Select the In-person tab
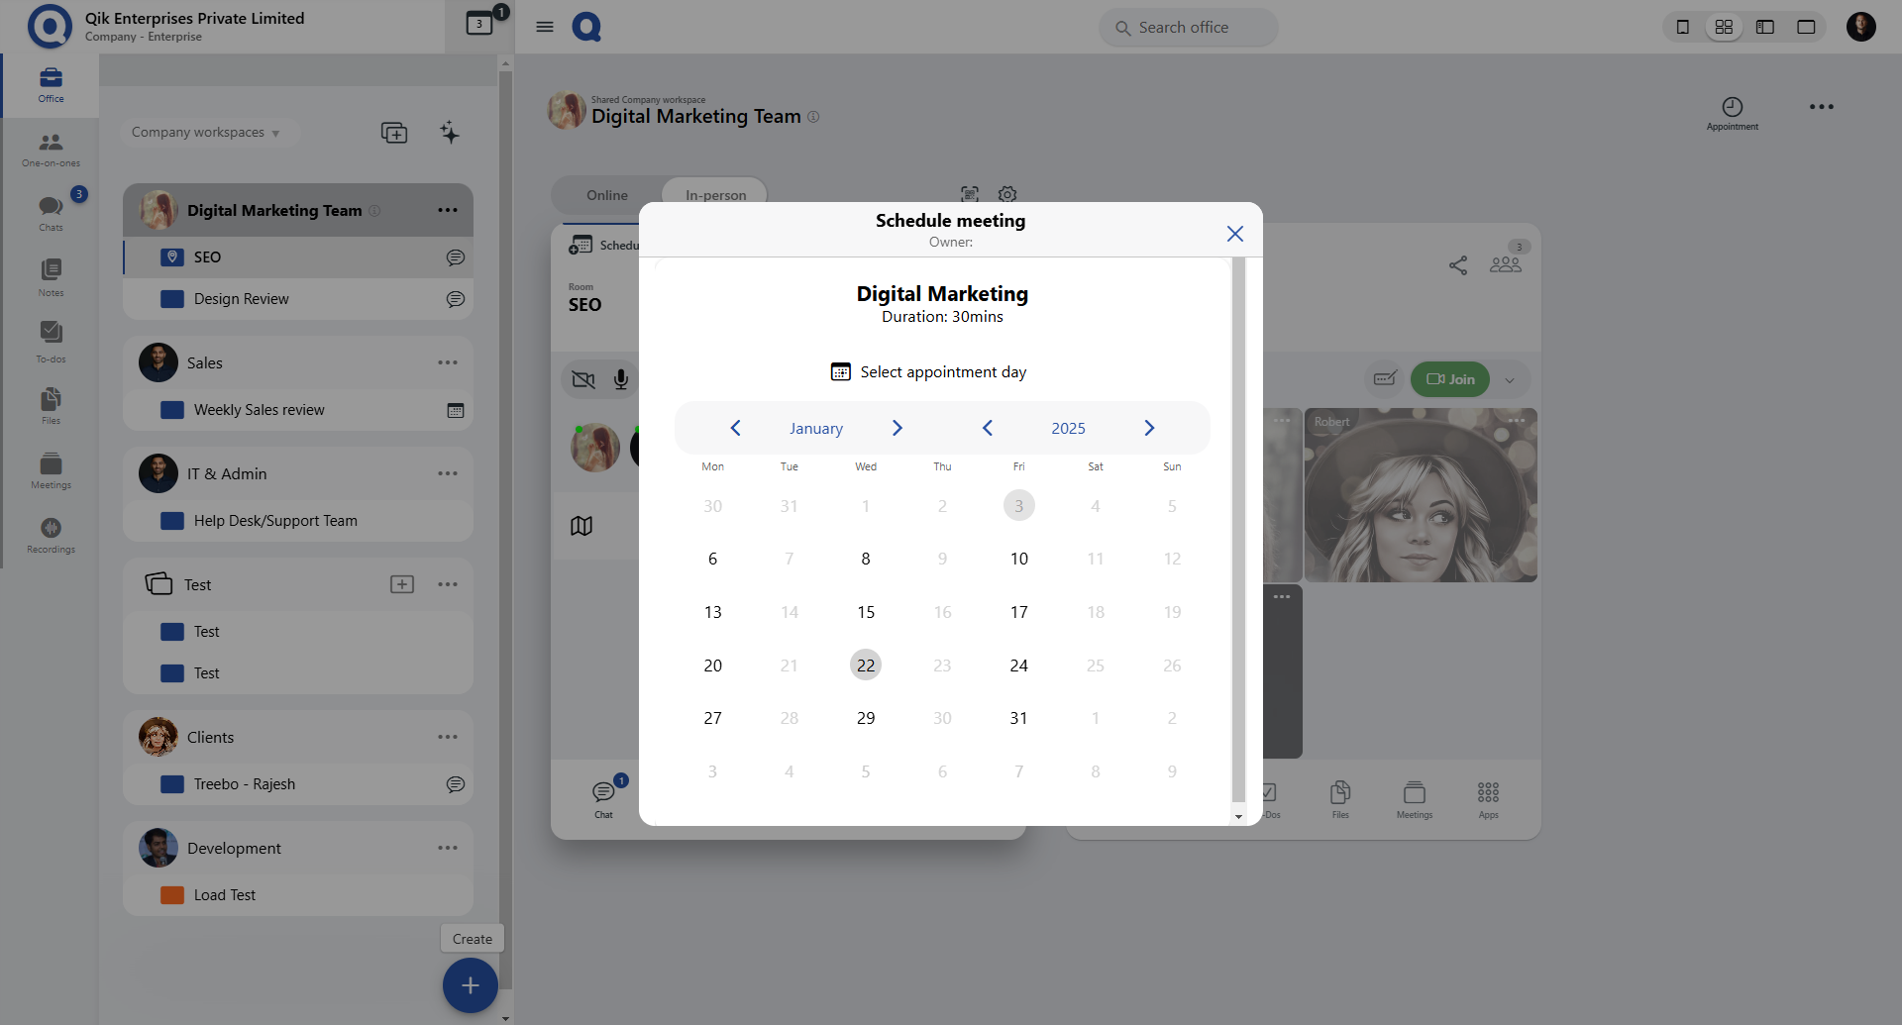This screenshot has width=1902, height=1025. 715,195
